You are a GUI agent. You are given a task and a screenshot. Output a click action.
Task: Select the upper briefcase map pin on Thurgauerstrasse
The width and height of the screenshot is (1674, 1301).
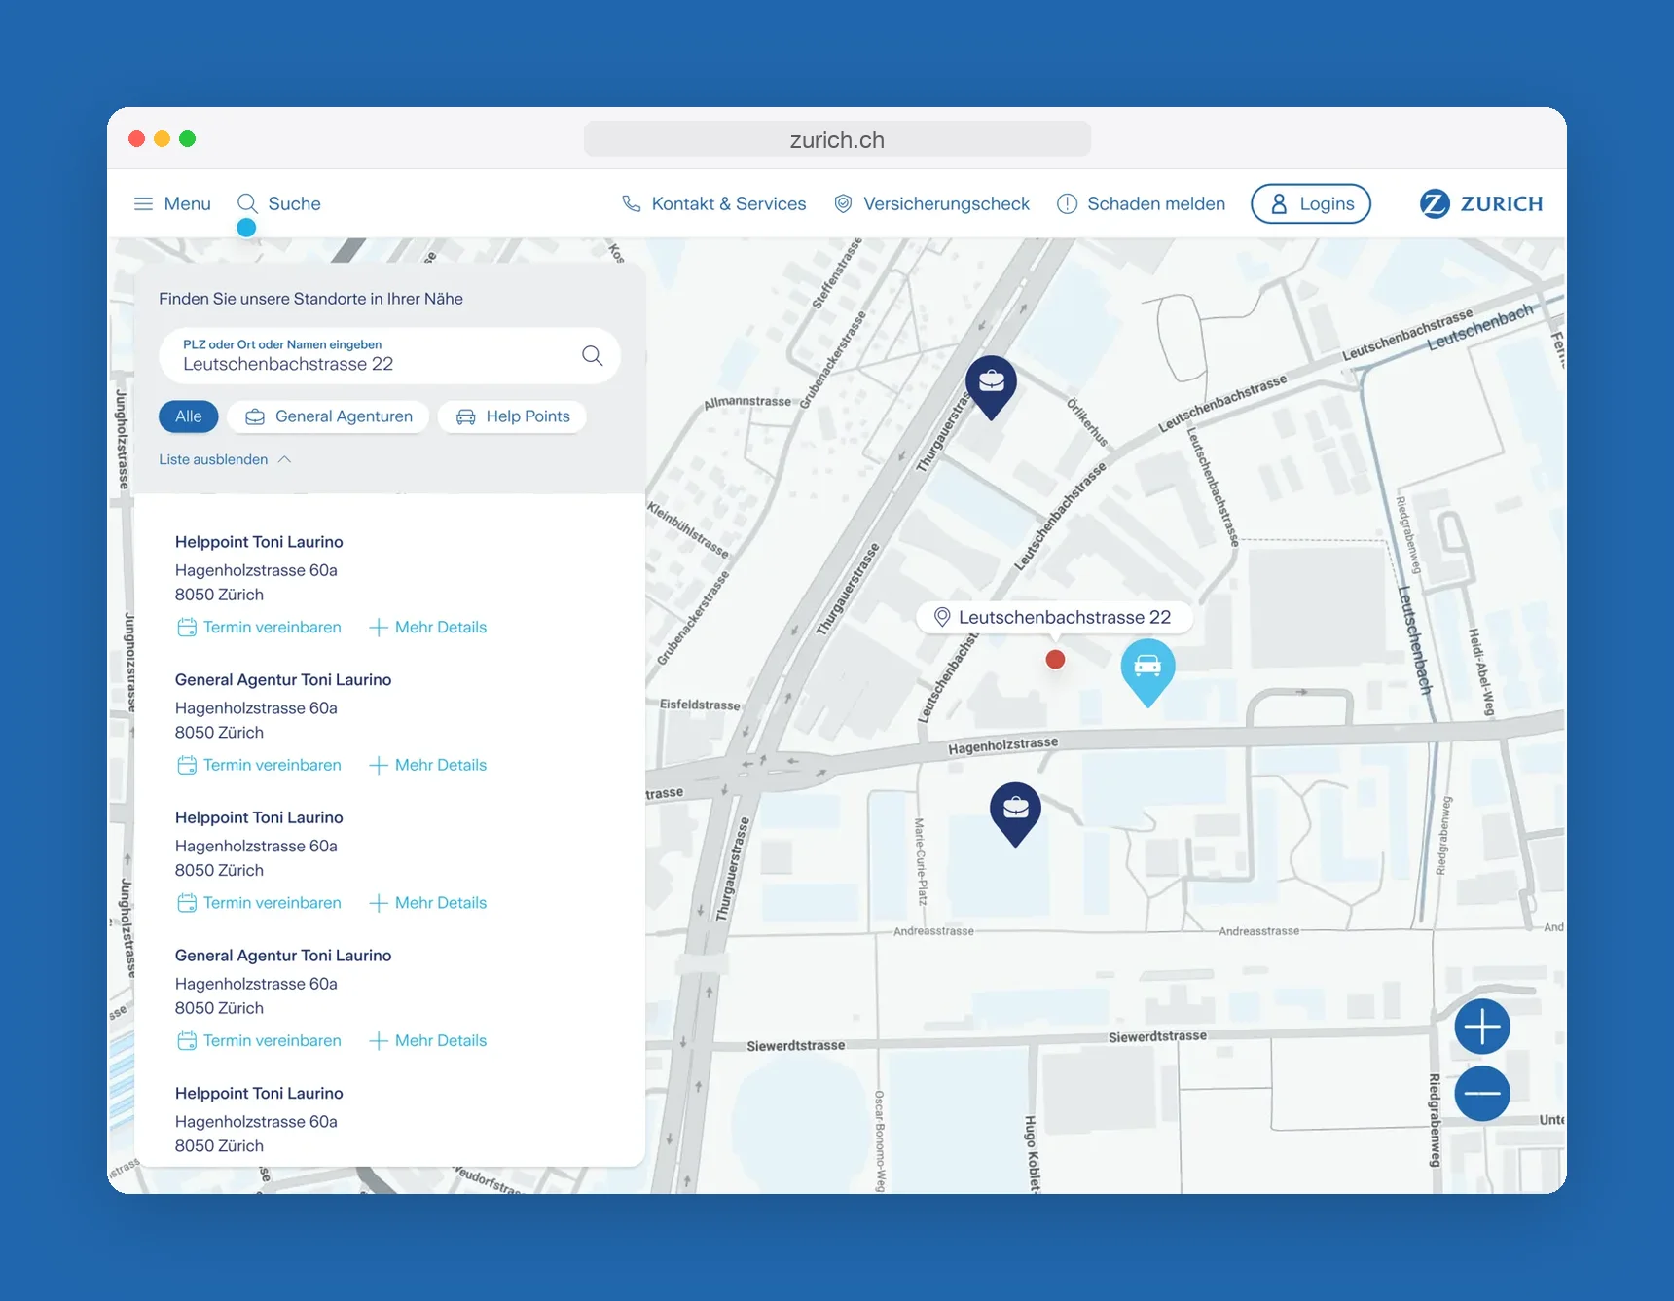(x=991, y=386)
